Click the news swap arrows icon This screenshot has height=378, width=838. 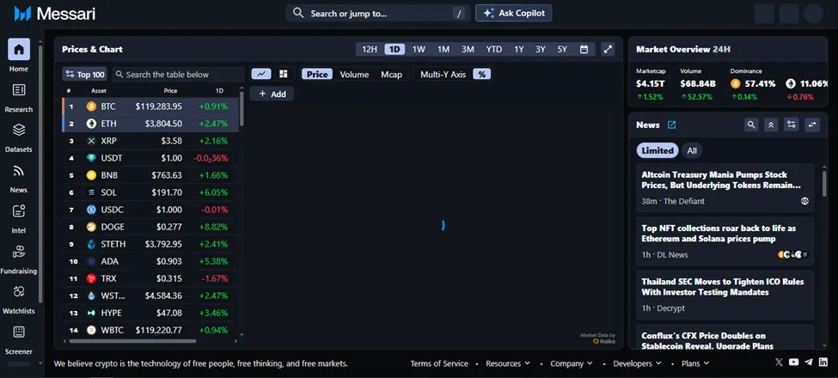coord(812,125)
